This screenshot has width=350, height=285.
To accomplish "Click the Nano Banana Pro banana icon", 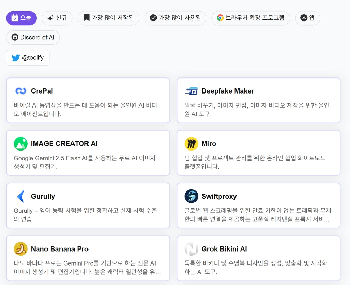I will pos(21,249).
